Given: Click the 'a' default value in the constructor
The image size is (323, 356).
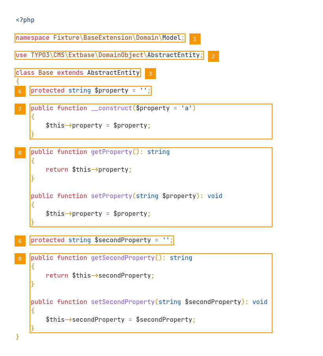Looking at the screenshot, I should tap(186, 108).
